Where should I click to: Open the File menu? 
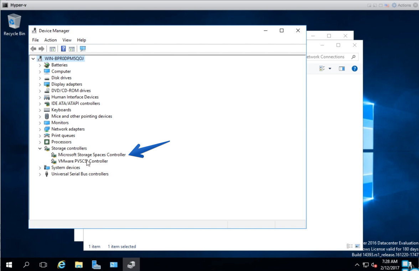(x=35, y=40)
